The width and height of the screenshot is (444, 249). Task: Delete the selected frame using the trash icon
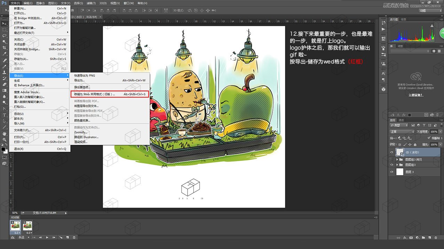pyautogui.click(x=74, y=237)
